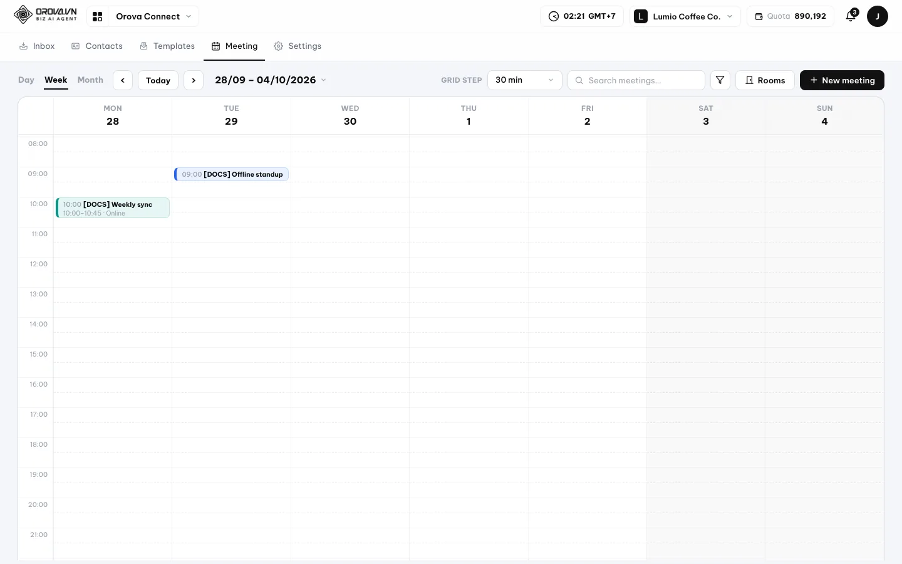Select the SAT 3 day header
Screen dimensions: 902x564
(706, 115)
